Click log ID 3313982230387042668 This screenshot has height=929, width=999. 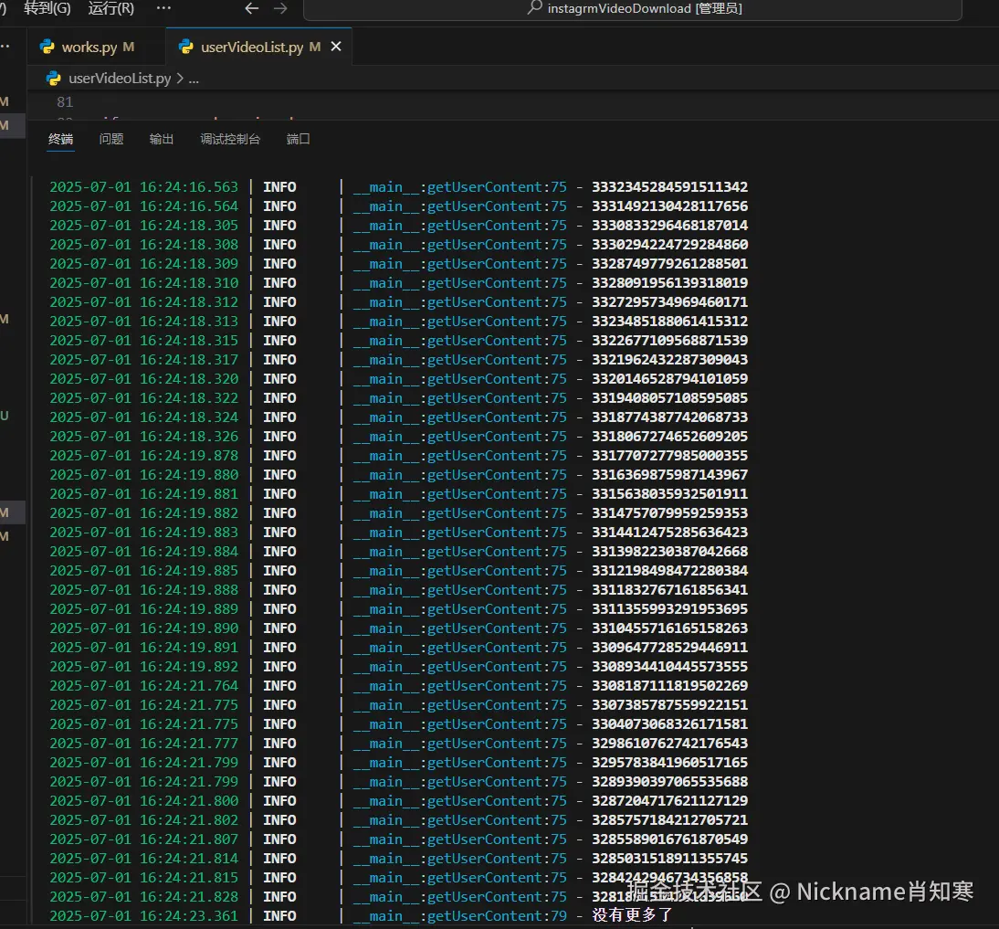point(669,551)
